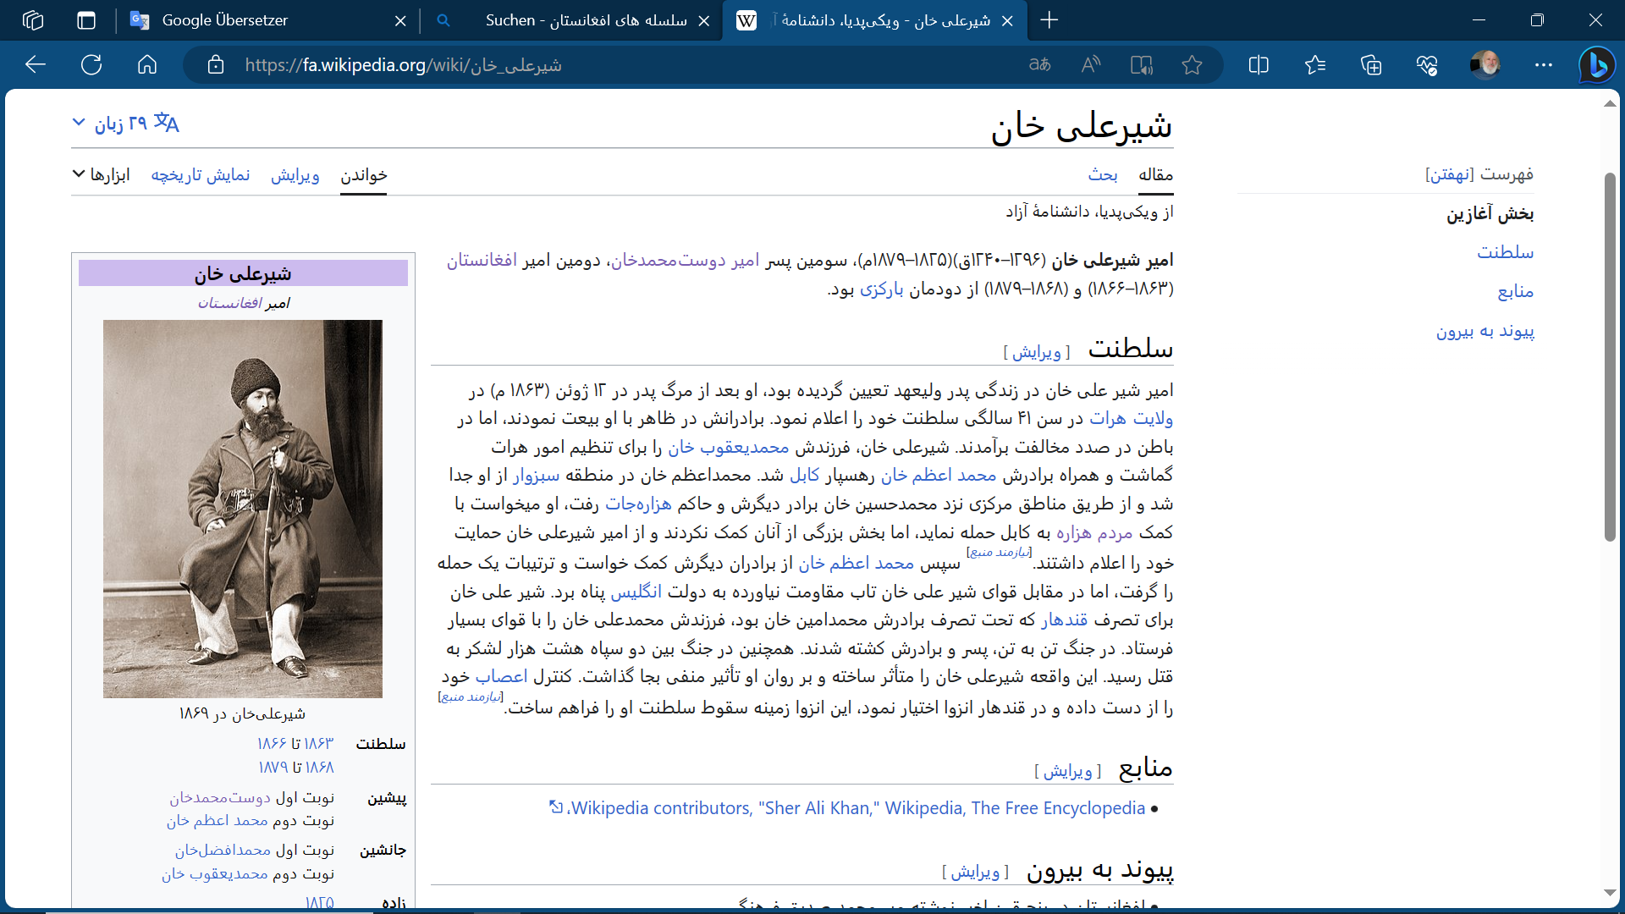Expand the 29 languages dropdown
Viewport: 1625px width, 914px height.
click(125, 124)
